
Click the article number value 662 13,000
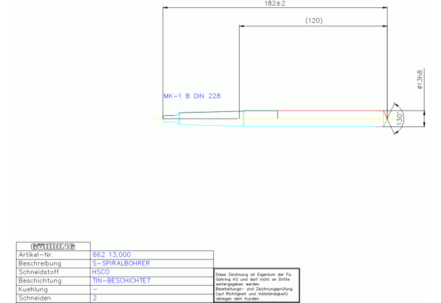coord(111,254)
